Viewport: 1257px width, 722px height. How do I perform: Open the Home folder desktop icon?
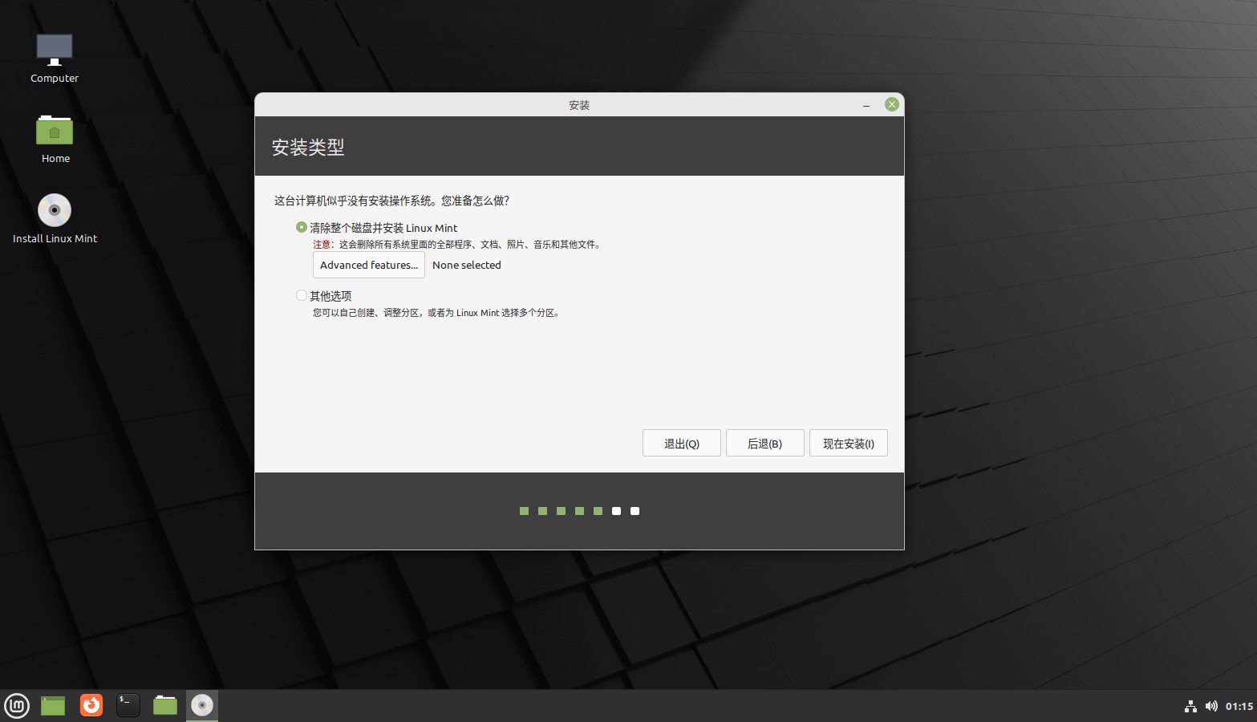coord(55,139)
